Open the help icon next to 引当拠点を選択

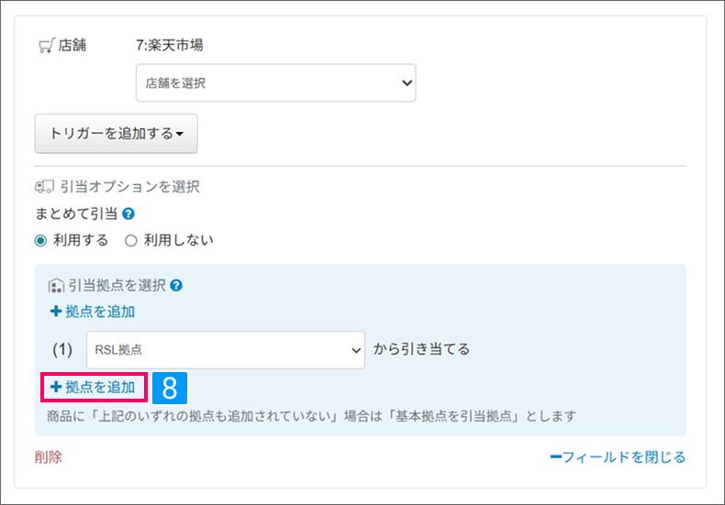coord(176,286)
